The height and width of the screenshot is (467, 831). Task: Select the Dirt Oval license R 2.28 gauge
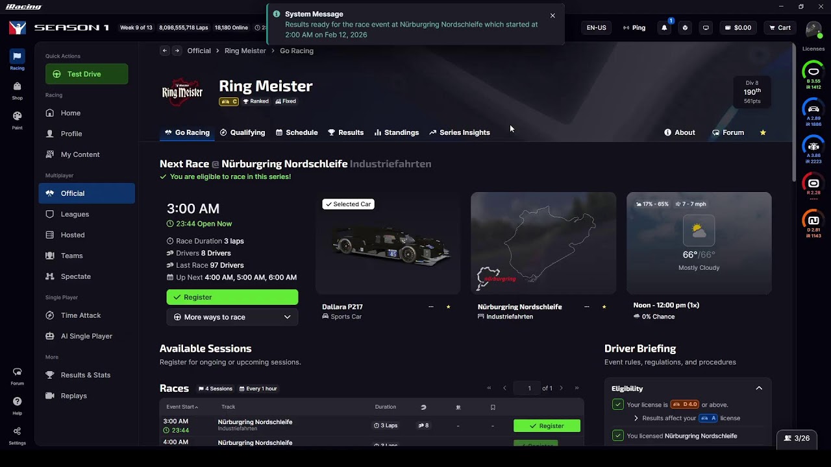[x=813, y=186]
